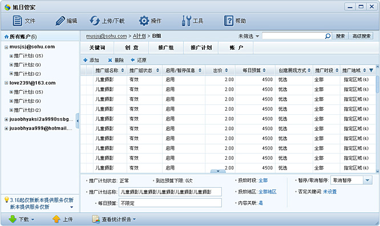
Task: Click the 搜索 button
Action: 340,36
